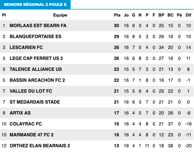Image resolution: width=194 pixels, height=154 pixels.
Task: Click the Pts column header
Action: pos(117,15)
